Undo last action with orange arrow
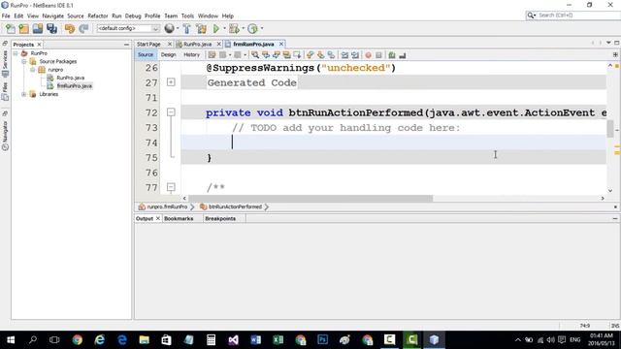 pos(70,28)
